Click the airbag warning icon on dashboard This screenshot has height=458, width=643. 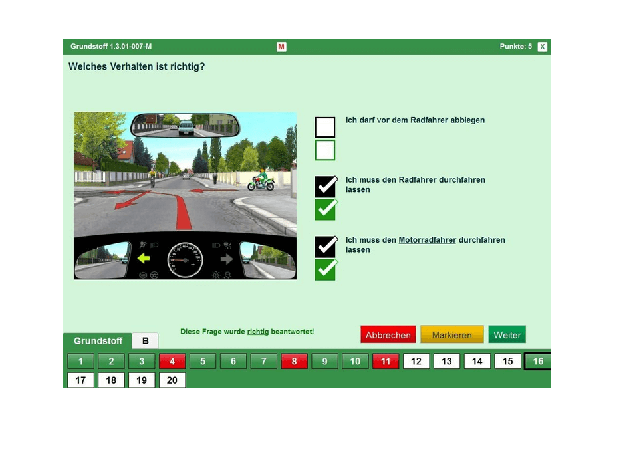point(142,243)
